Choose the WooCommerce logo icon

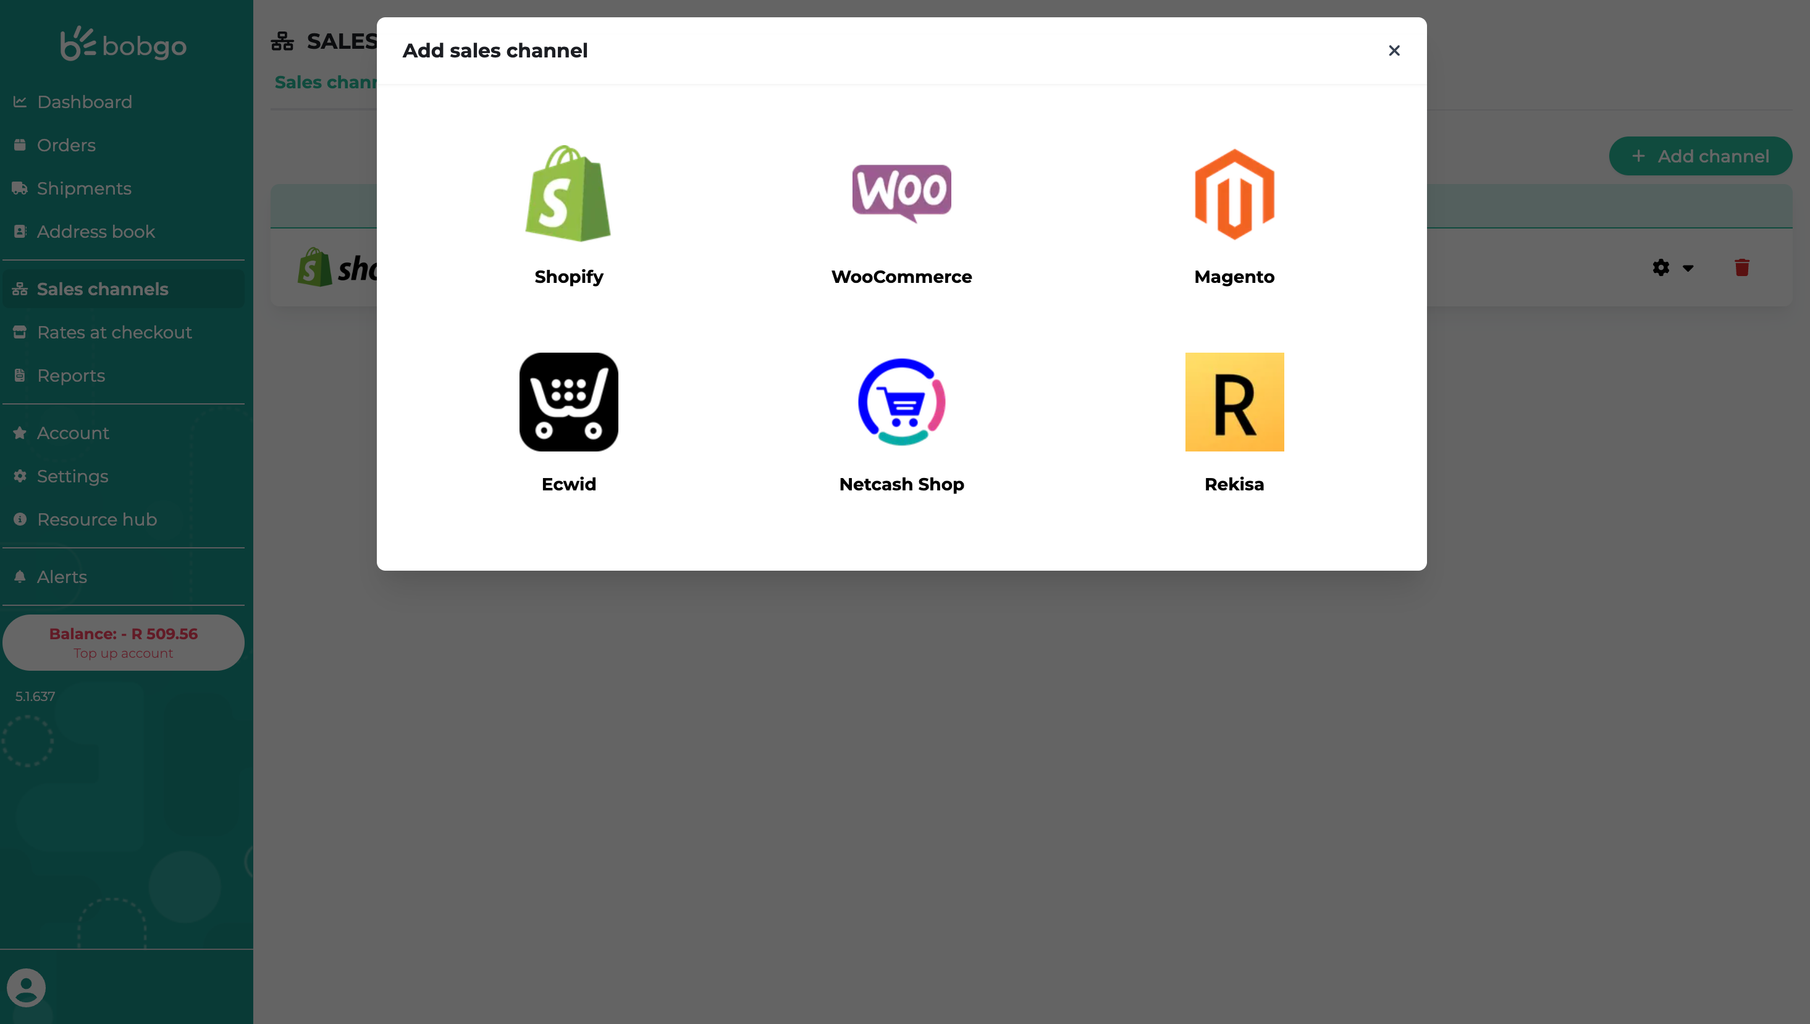pos(901,193)
